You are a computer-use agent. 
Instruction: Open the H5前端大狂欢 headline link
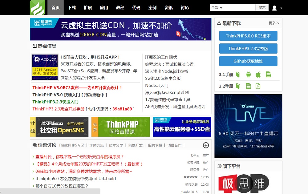(90, 57)
